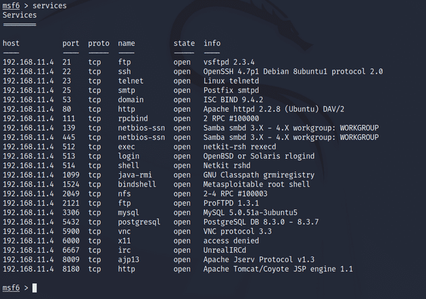
Task: Click the 'port' column header
Action: point(71,43)
